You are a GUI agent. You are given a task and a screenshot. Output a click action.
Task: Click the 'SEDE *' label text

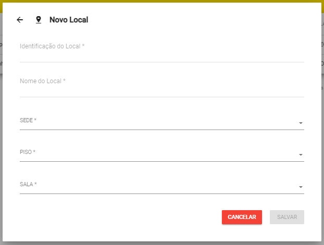(x=28, y=120)
